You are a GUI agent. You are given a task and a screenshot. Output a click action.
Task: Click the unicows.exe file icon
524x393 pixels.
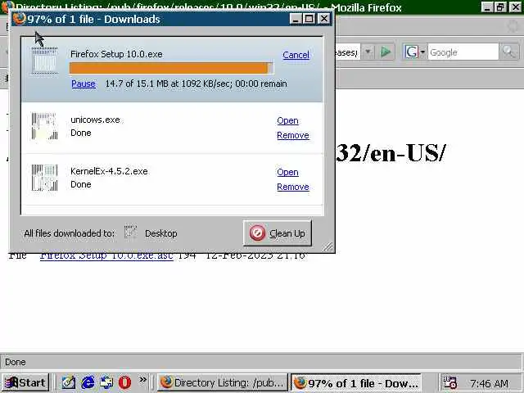(x=44, y=126)
